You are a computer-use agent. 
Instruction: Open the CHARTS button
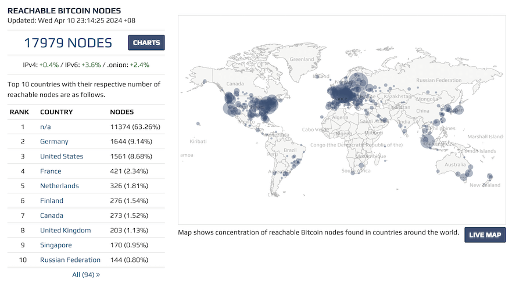pyautogui.click(x=146, y=42)
